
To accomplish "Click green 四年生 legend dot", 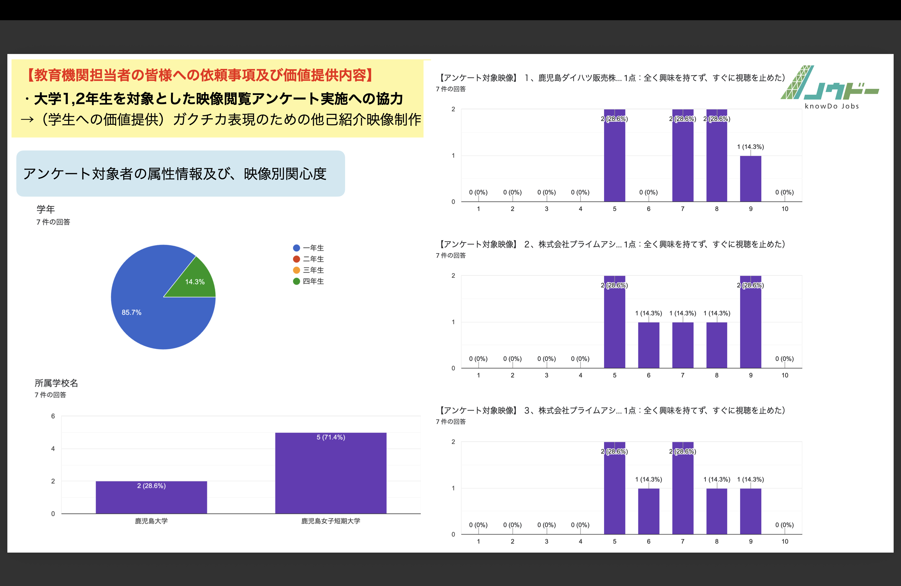I will [296, 281].
